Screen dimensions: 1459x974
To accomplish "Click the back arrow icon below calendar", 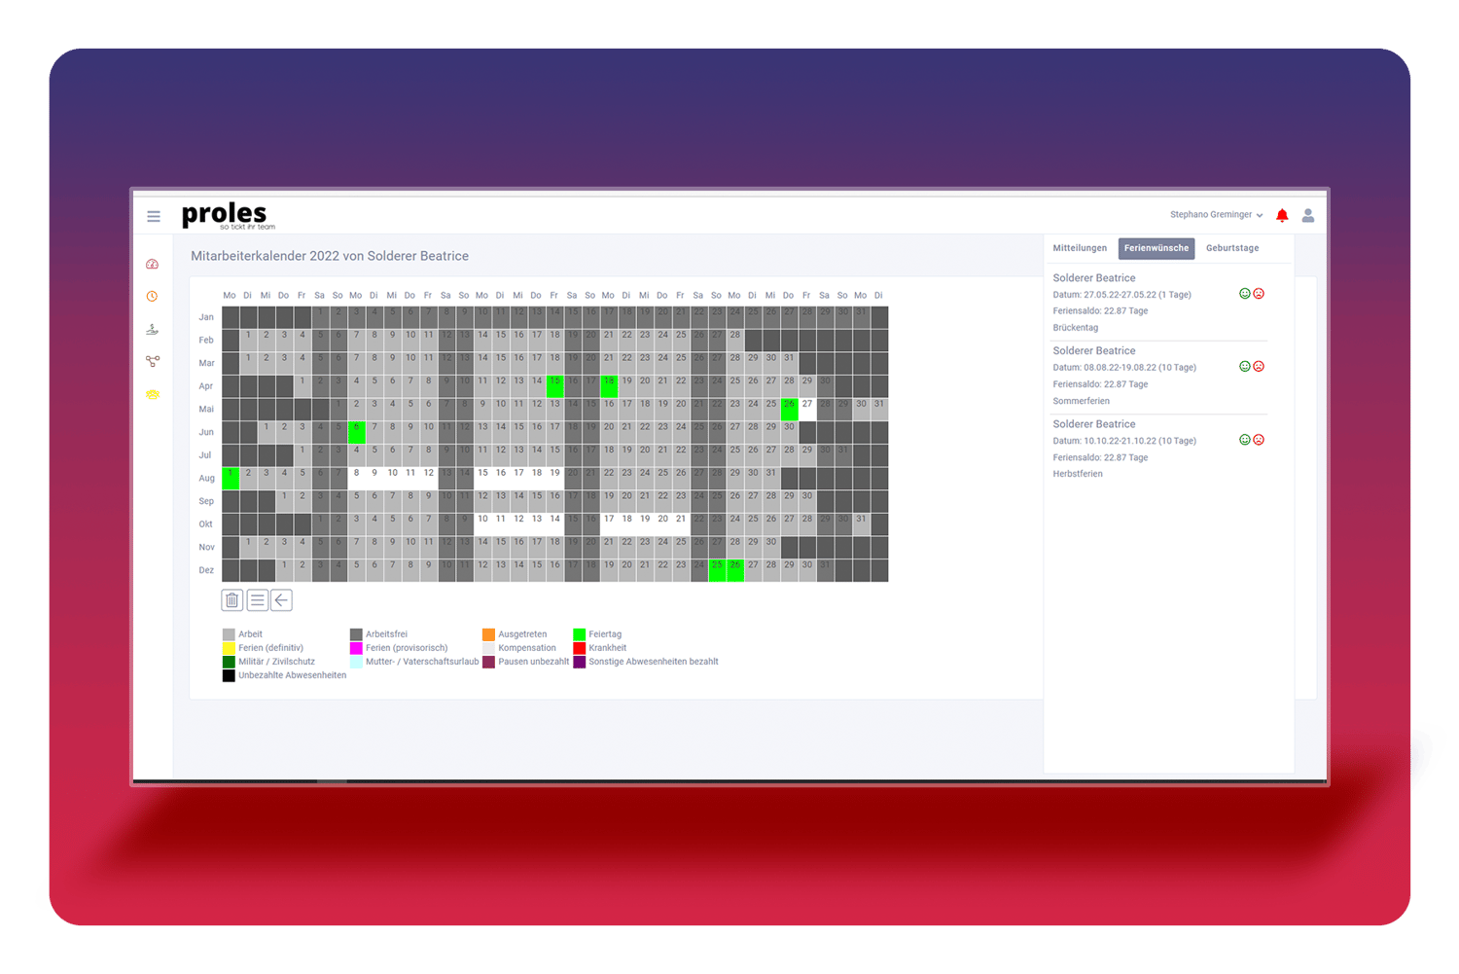I will tap(282, 600).
